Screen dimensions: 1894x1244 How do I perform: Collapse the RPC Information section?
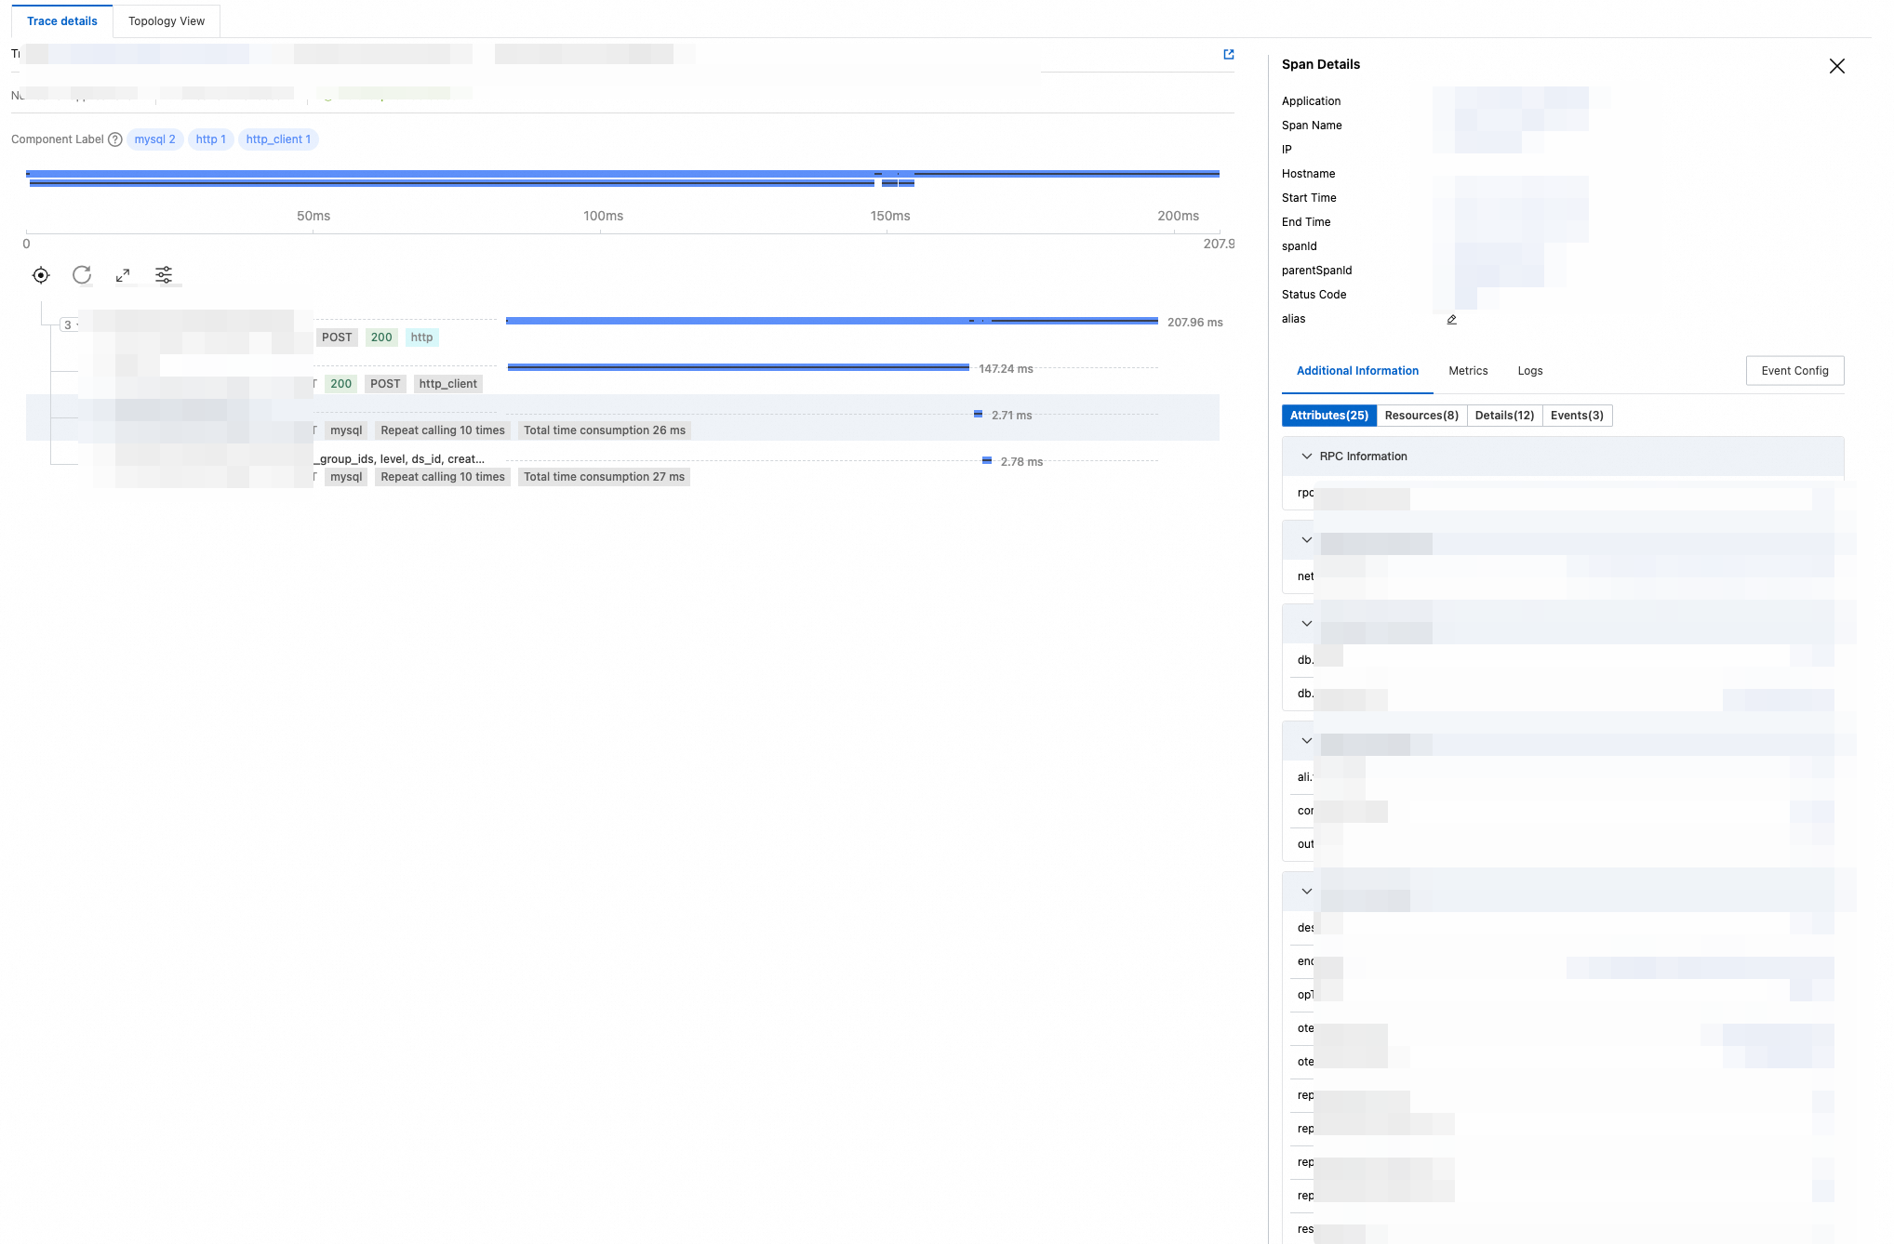pyautogui.click(x=1307, y=457)
